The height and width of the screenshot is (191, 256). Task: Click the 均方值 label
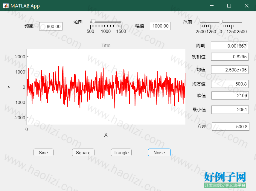(199, 84)
